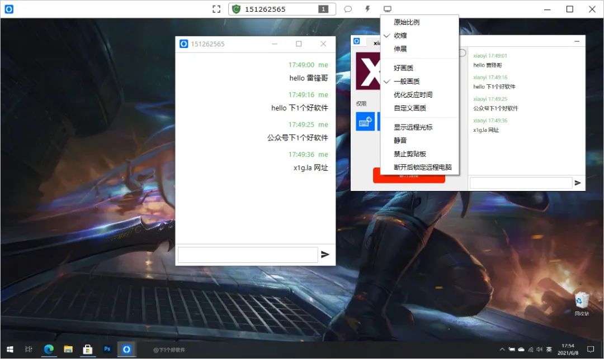This screenshot has height=359, width=604.
Task: Toggle 禁止剪贴板 option
Action: [x=419, y=154]
